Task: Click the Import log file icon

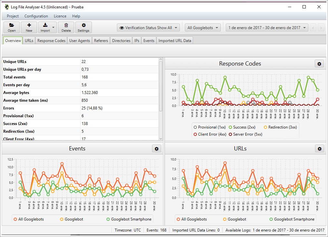Action: point(44,27)
